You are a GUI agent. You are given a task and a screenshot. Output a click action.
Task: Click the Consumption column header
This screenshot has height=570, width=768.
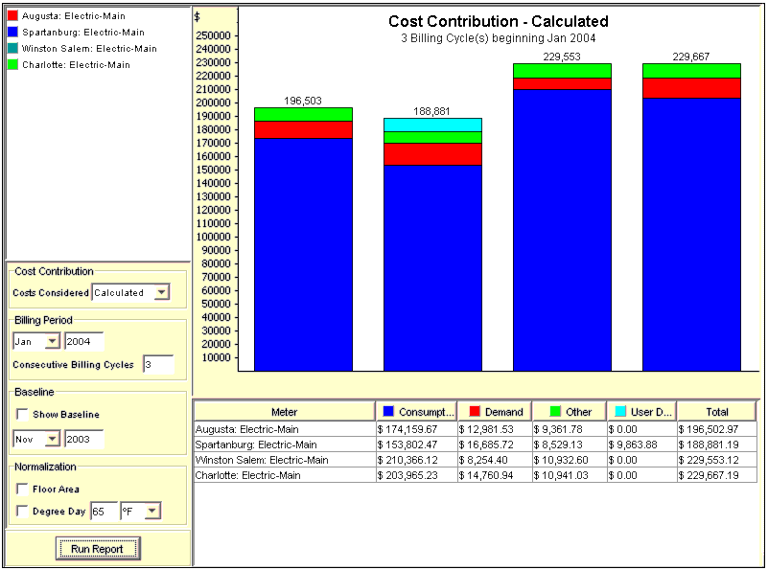pos(416,412)
